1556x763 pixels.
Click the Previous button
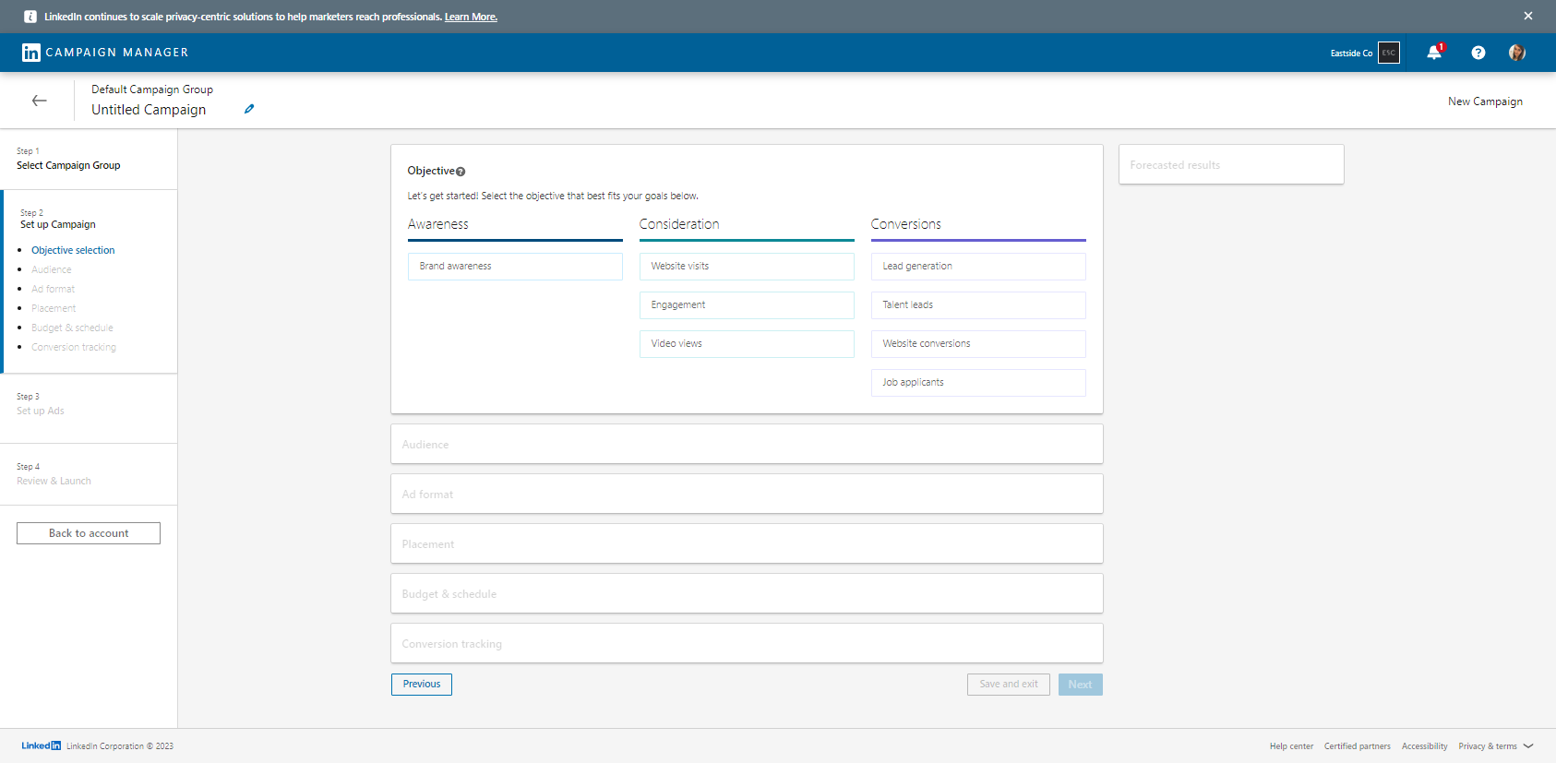pyautogui.click(x=421, y=684)
